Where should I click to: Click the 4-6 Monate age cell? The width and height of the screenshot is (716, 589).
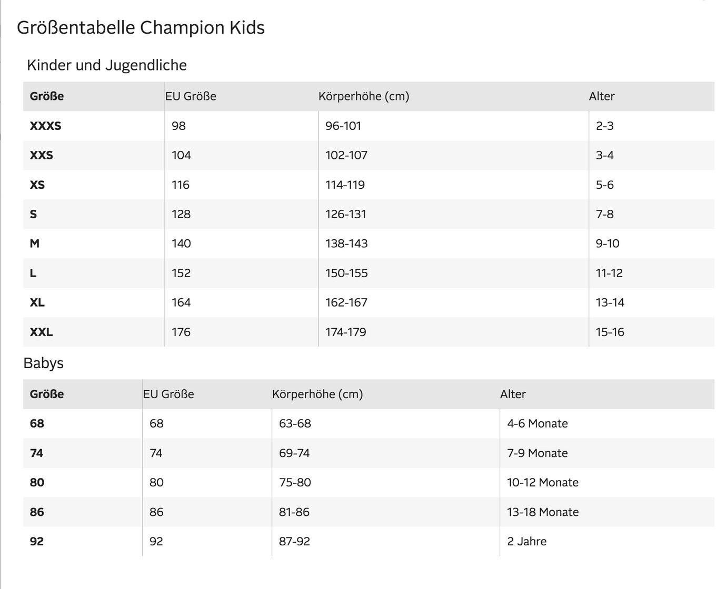(537, 423)
